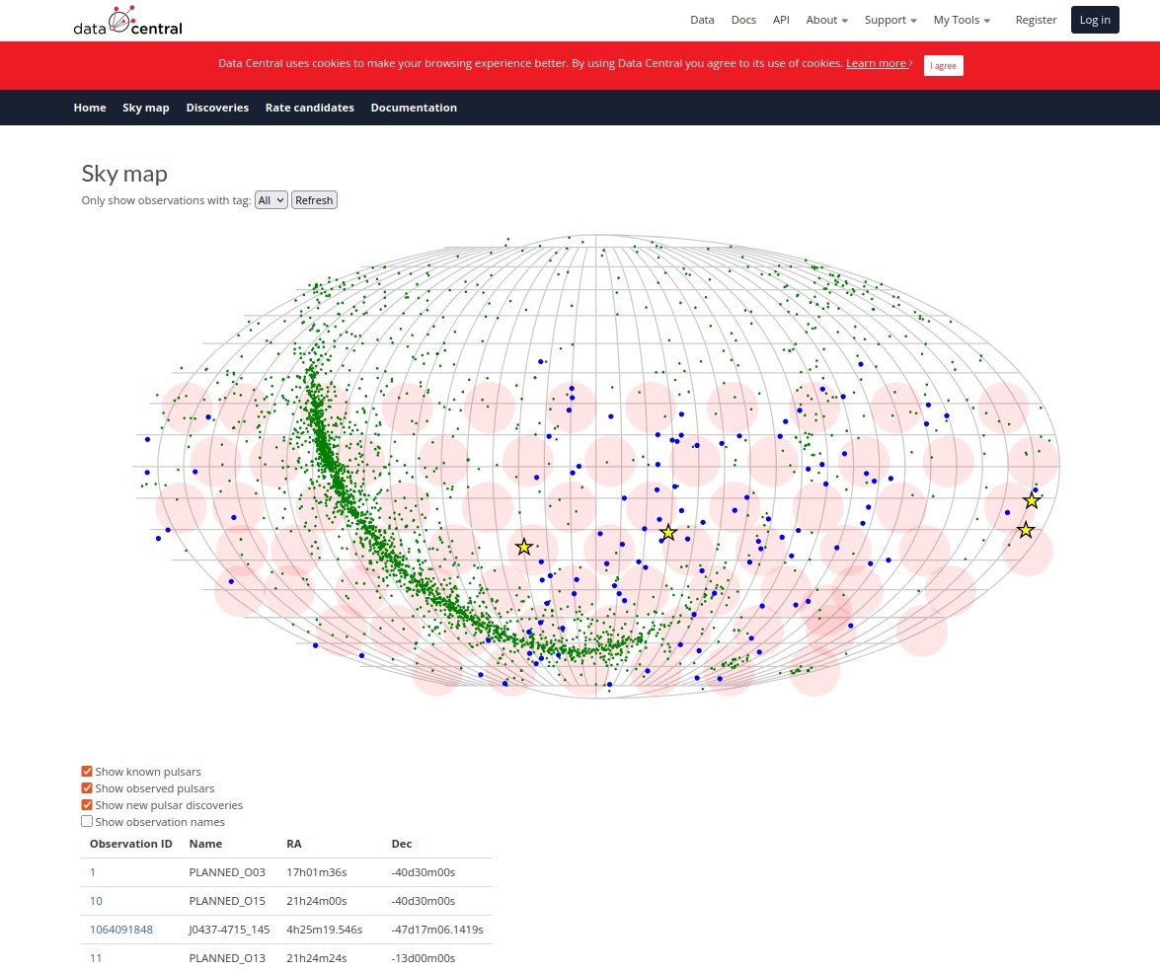The width and height of the screenshot is (1160, 971).
Task: Open Docs in the top navigation
Action: pos(743,20)
